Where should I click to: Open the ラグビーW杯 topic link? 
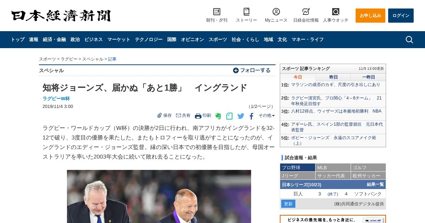click(x=56, y=99)
